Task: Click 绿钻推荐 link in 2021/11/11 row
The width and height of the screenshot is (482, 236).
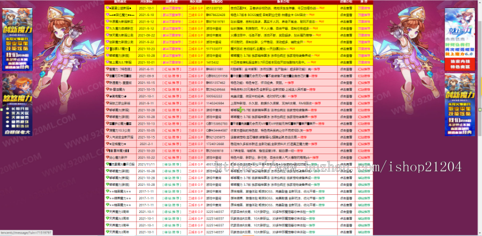Action: click(x=364, y=164)
